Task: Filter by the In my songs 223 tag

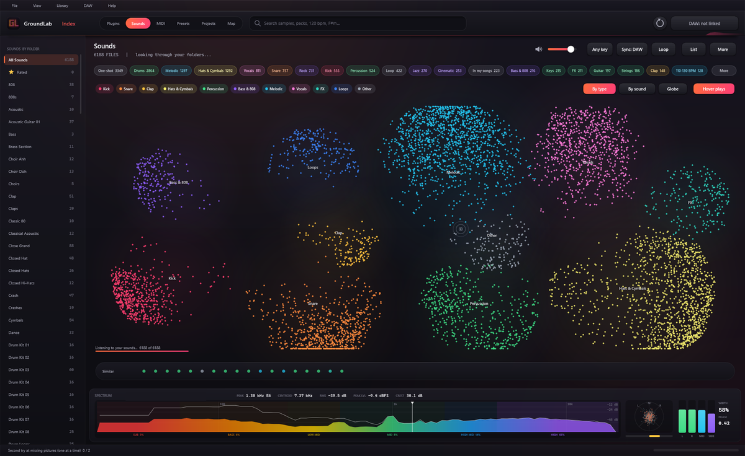Action: point(486,71)
